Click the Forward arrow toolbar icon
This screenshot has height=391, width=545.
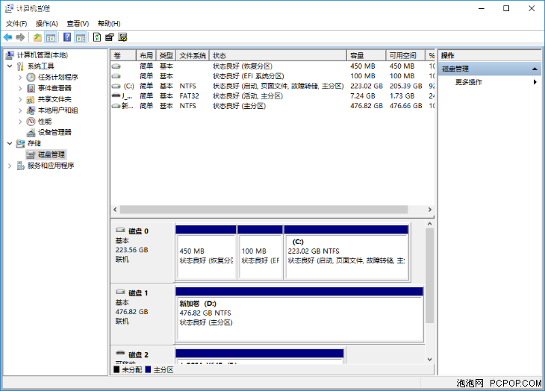pyautogui.click(x=20, y=37)
